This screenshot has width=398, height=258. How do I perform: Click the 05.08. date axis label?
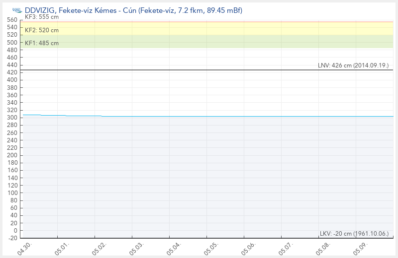323,249
